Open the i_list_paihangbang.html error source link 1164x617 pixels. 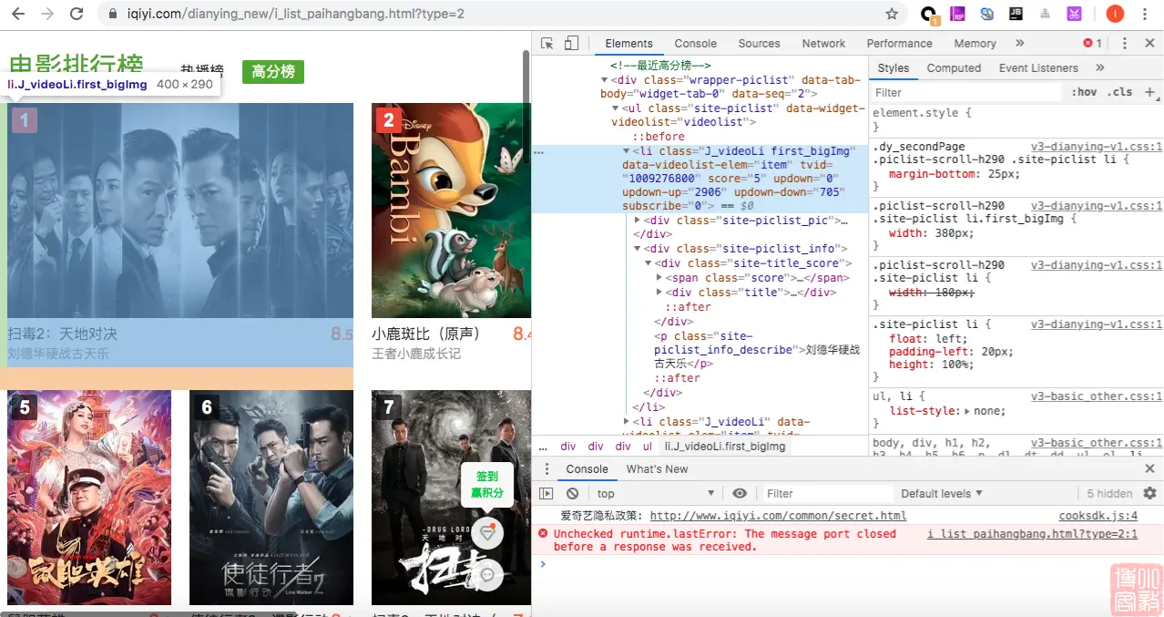[x=1032, y=534]
